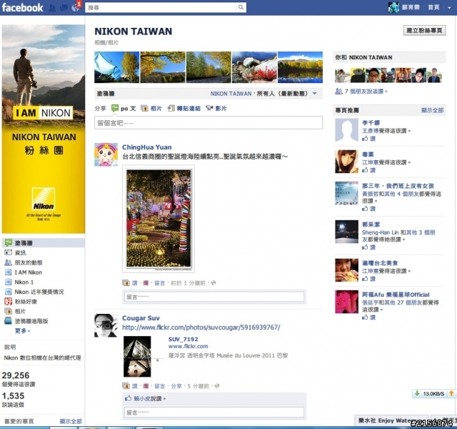Click comment box under Cougar Suv post
This screenshot has width=457, height=429.
(x=214, y=412)
